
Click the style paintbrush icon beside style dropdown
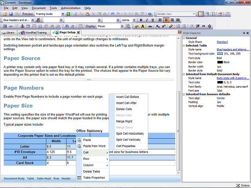(38, 20)
